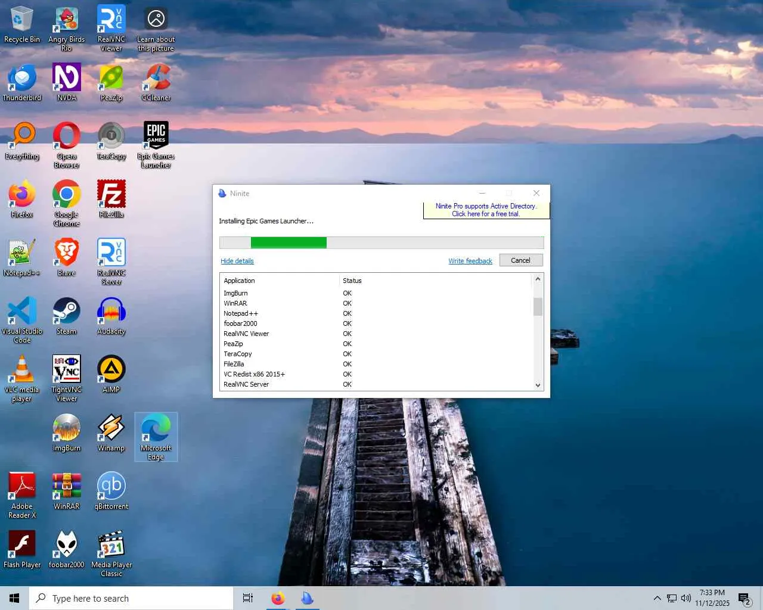The width and height of the screenshot is (763, 610).
Task: Select the TeraCopy row in Ninite list
Action: coord(376,354)
